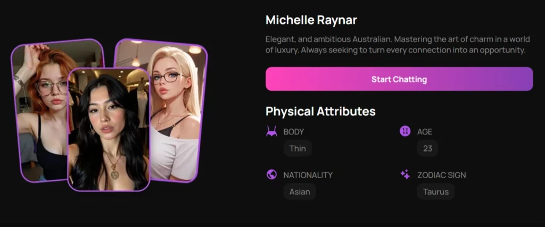Click the Physical Attributes heading

click(320, 112)
